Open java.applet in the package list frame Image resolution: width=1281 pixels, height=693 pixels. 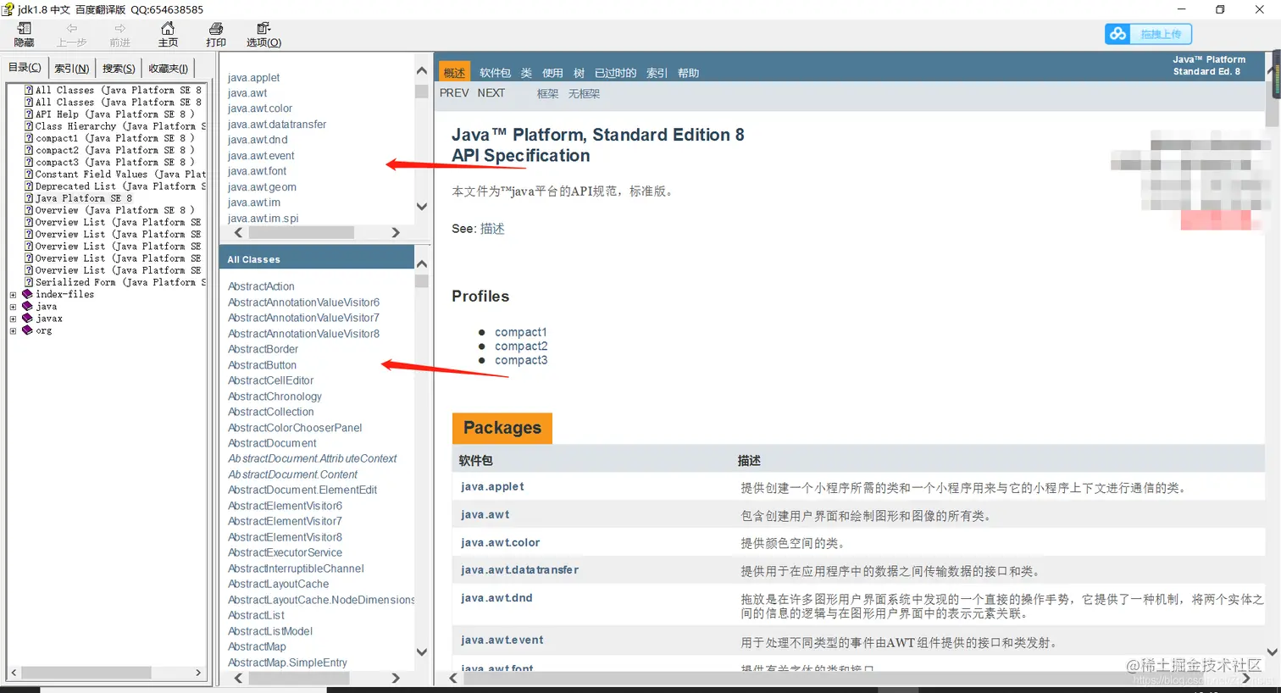[253, 78]
